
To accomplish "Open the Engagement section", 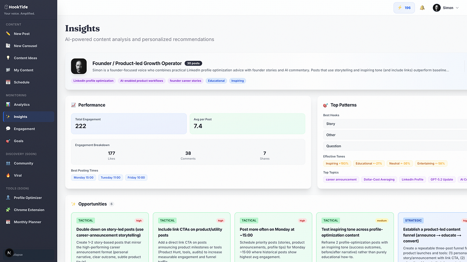I will point(28,129).
